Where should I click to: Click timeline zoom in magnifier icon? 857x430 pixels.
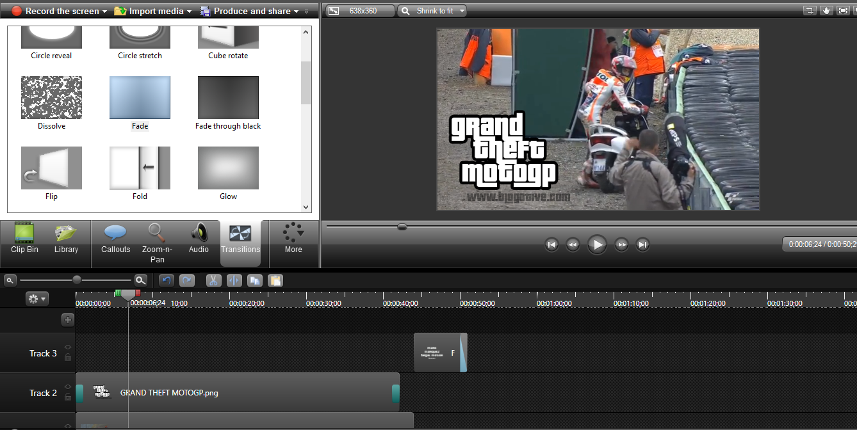(140, 280)
